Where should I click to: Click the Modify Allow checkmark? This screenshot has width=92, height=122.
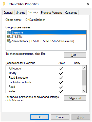tap(61, 73)
